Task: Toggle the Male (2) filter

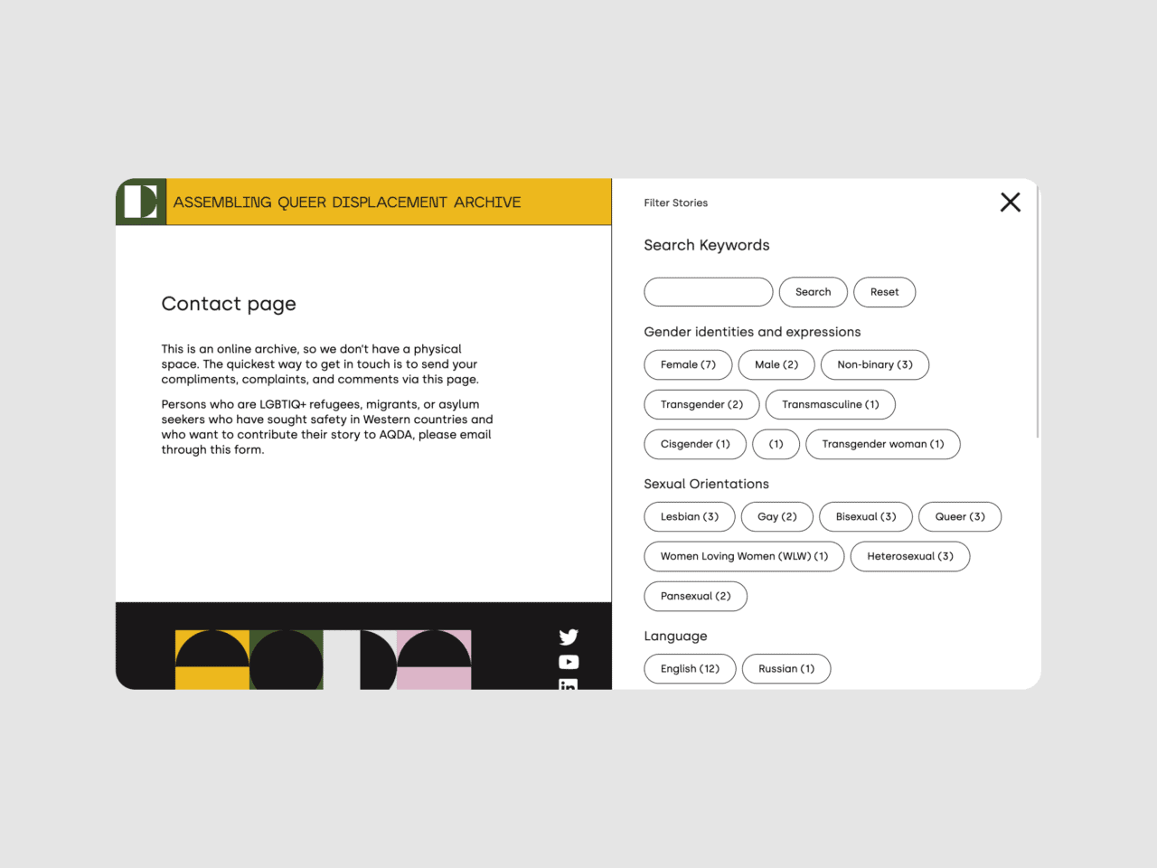Action: pos(776,364)
